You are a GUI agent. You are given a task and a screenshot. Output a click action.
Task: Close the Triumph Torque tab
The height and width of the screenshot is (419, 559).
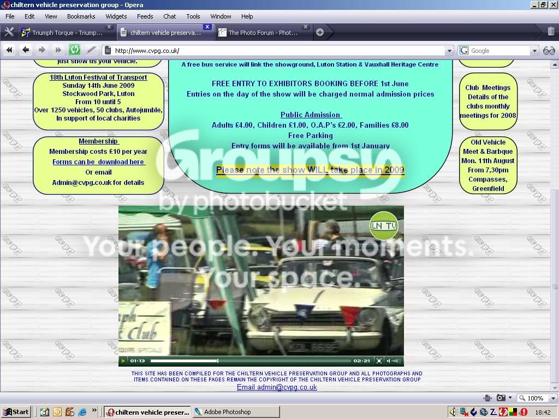109,27
